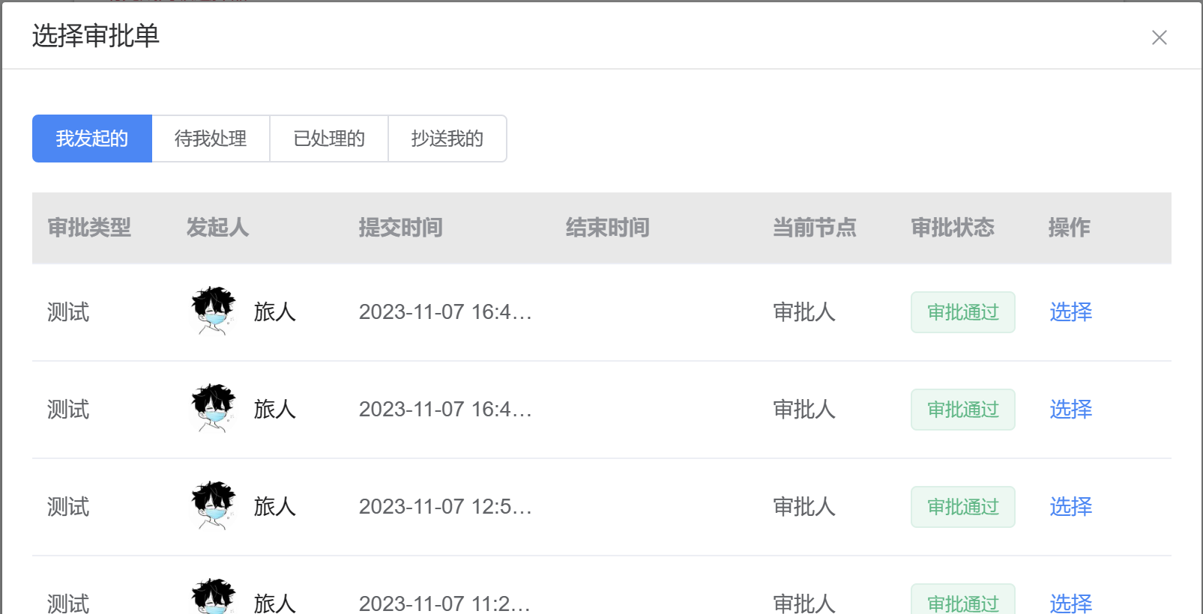
Task: Click 审批通过 tag for 12:5 row
Action: tap(963, 507)
